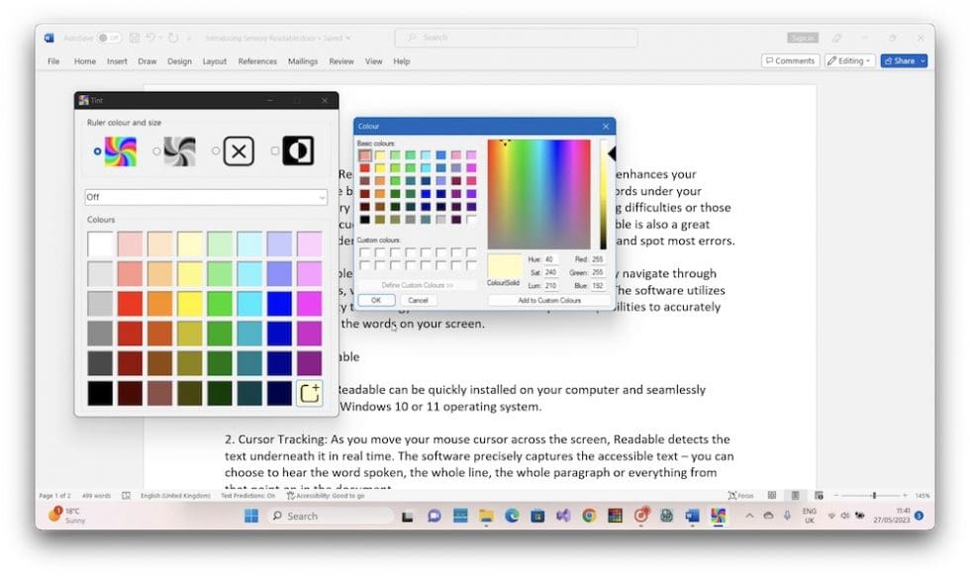970x576 pixels.
Task: Click the Microsoft Word icon in the taskbar
Action: [x=691, y=516]
